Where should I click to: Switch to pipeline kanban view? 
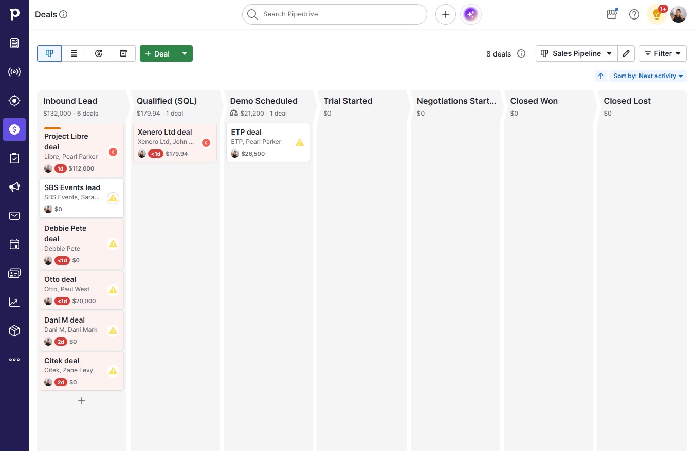(49, 53)
